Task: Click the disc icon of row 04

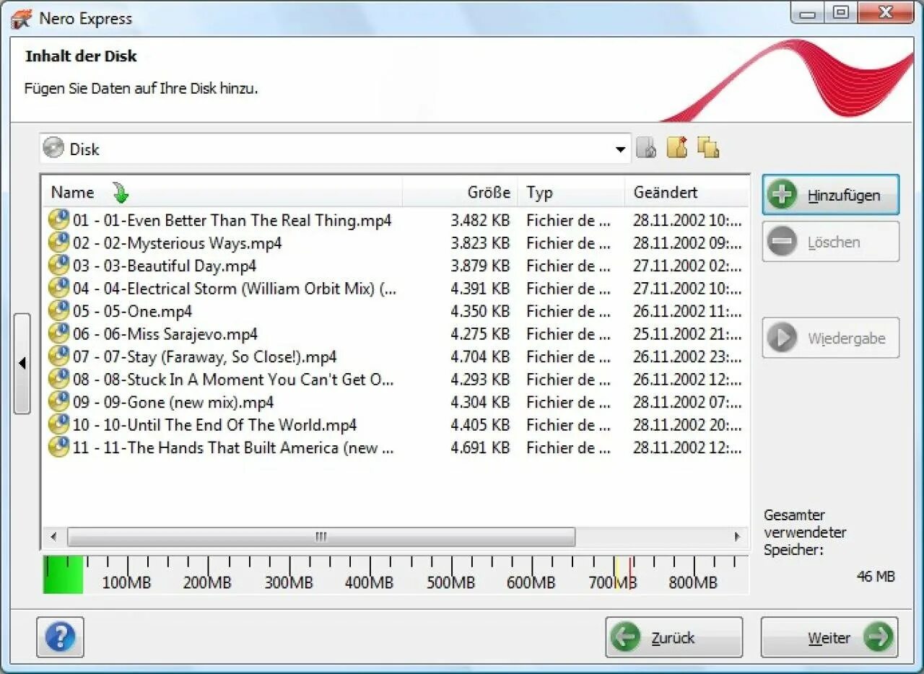Action: point(58,288)
